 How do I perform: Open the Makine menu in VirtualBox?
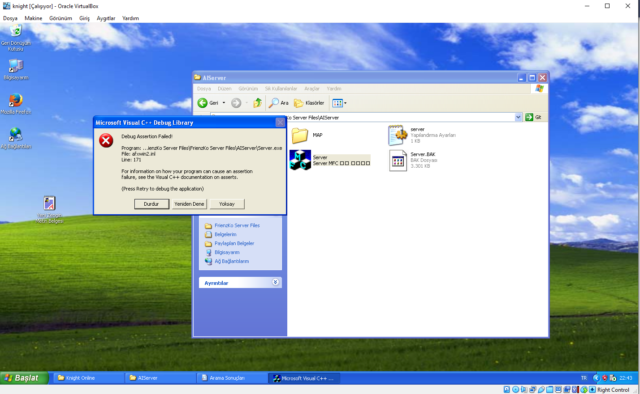pos(33,18)
